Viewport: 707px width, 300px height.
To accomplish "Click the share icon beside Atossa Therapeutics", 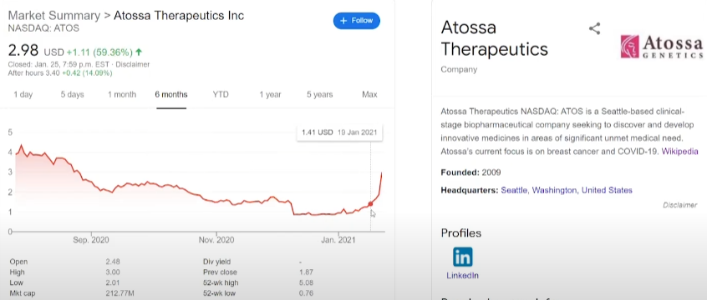I will pos(595,29).
